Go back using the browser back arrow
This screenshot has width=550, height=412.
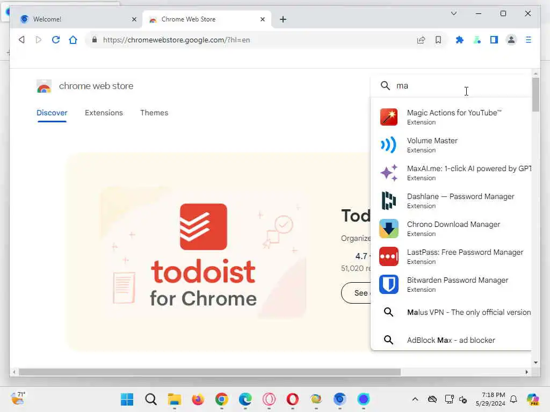21,40
